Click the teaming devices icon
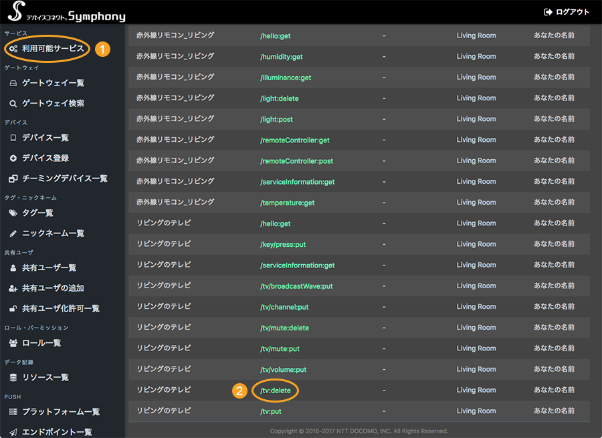The width and height of the screenshot is (602, 438). 13,179
